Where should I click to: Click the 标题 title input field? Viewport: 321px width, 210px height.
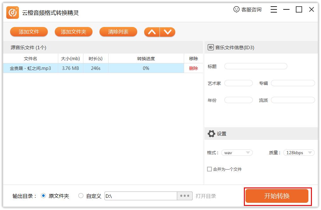[x=256, y=66]
